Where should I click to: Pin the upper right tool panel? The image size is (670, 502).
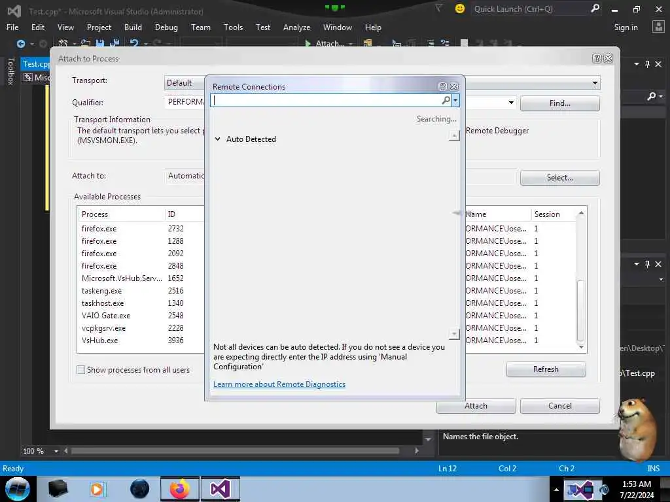click(647, 64)
